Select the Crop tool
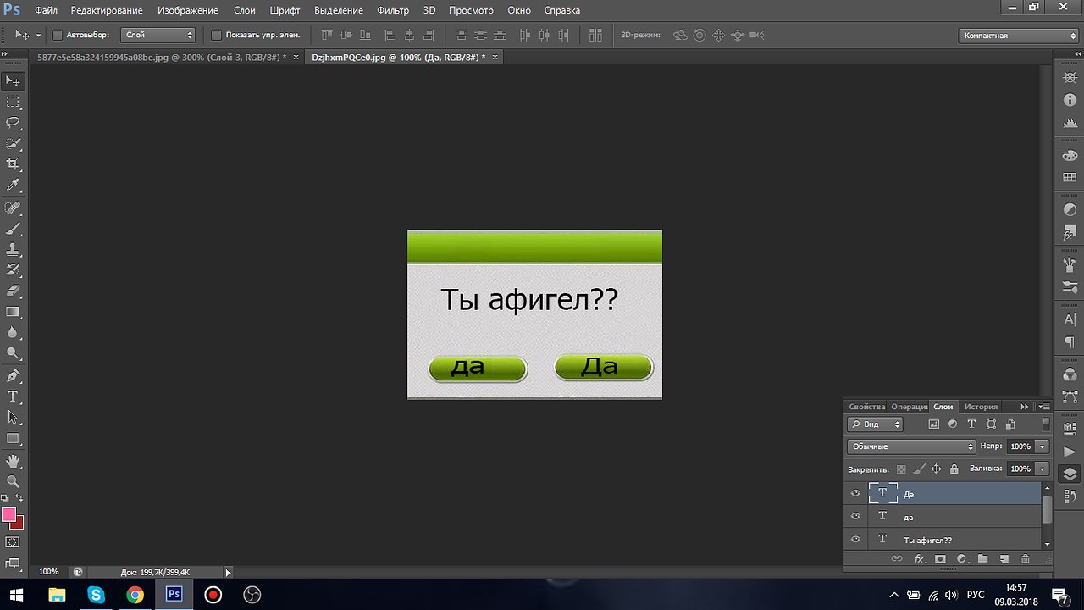The image size is (1084, 610). tap(13, 164)
